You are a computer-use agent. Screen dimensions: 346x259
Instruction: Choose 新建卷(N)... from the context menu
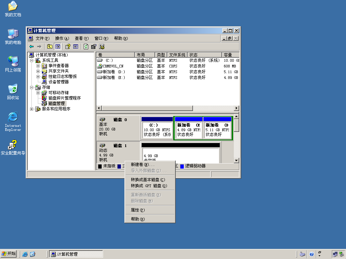[x=150, y=165]
